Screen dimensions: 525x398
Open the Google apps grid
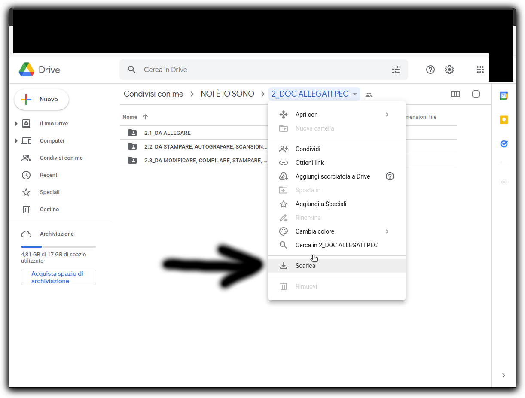(x=480, y=70)
